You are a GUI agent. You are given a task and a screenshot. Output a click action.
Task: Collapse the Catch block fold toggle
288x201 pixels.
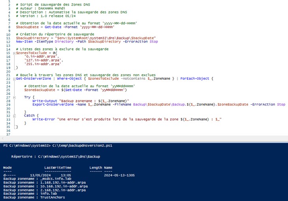[14, 116]
